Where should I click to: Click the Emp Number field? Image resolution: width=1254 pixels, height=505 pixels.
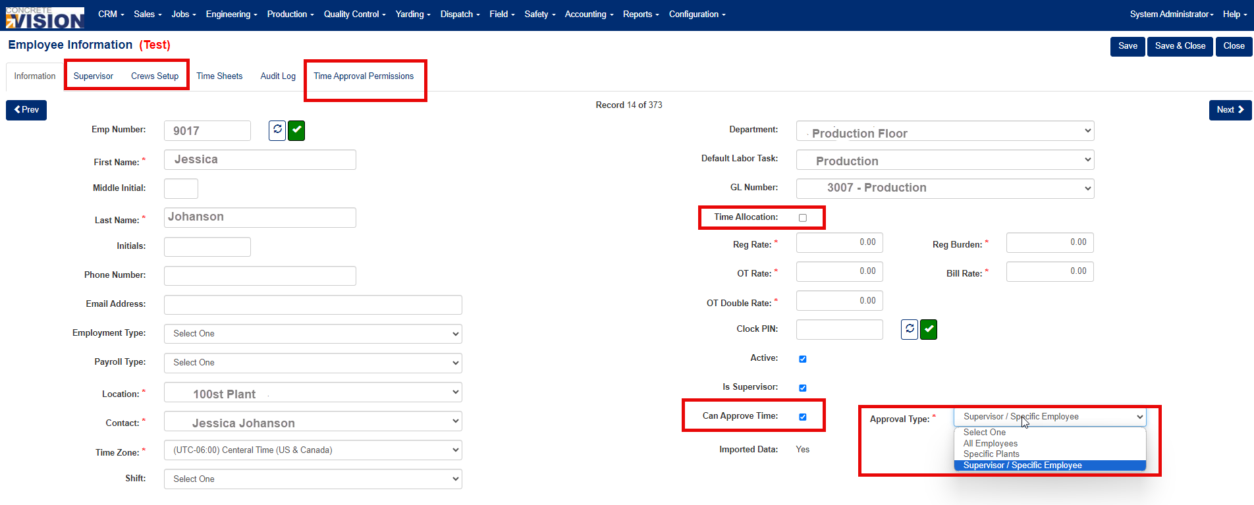tap(207, 131)
